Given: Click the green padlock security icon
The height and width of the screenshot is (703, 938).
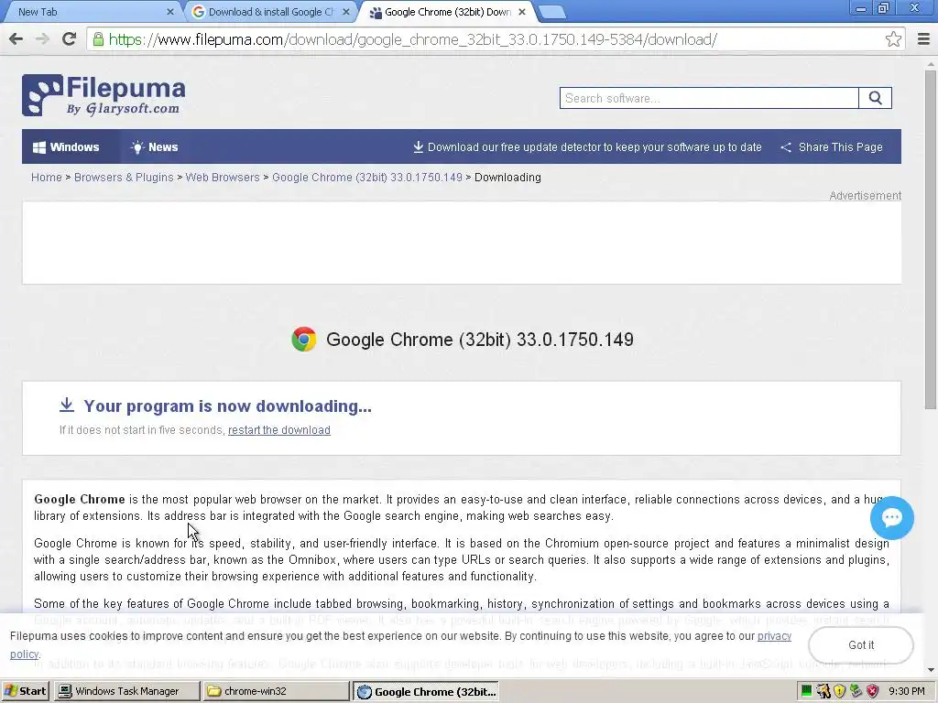Looking at the screenshot, I should point(98,39).
